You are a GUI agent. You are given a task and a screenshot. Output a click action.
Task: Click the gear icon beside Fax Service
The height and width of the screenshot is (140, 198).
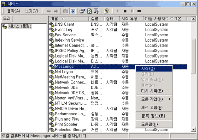pos(52,35)
